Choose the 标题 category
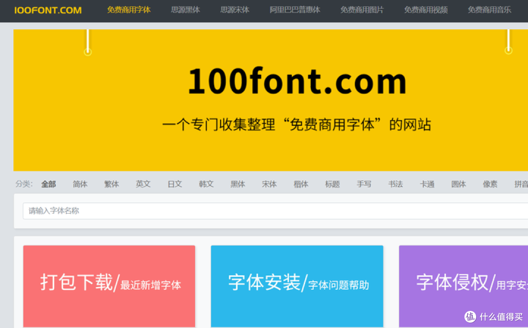This screenshot has height=328, width=528. tap(332, 184)
